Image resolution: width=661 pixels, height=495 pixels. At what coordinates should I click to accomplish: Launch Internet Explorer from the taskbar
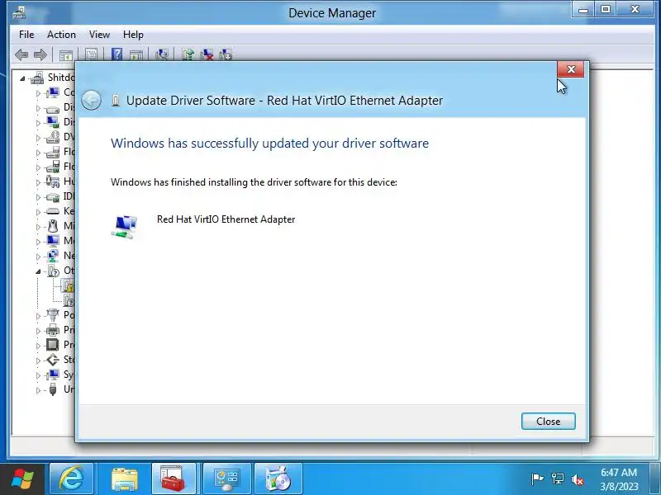click(x=71, y=479)
